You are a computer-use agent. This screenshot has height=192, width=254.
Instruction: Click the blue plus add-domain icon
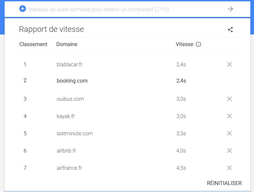[x=23, y=9]
